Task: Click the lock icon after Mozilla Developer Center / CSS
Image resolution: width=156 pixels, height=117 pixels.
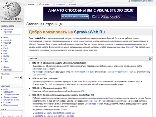Action: click(x=134, y=72)
